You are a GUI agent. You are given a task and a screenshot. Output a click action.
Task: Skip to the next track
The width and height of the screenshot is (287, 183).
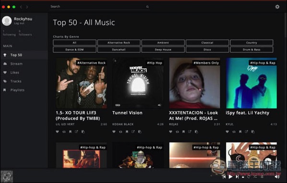[x=237, y=177]
